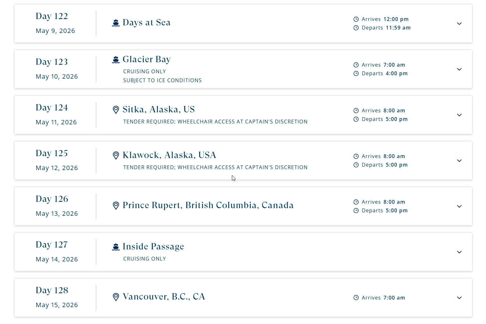Open the Sitka, Alaska, US port title
The image size is (486, 324).
click(x=159, y=109)
